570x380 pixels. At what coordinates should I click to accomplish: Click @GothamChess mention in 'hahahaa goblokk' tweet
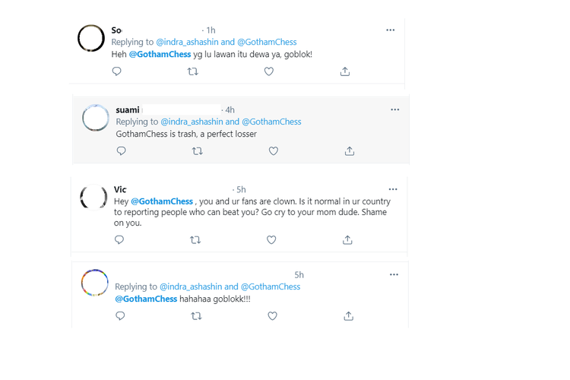pos(146,299)
